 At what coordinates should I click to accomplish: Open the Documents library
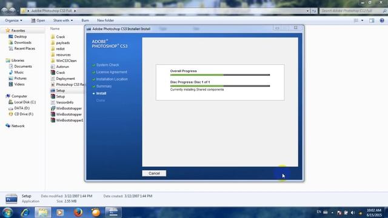coord(23,66)
